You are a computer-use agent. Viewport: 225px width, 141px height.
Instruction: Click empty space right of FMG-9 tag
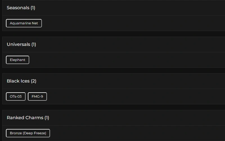(x=127, y=97)
